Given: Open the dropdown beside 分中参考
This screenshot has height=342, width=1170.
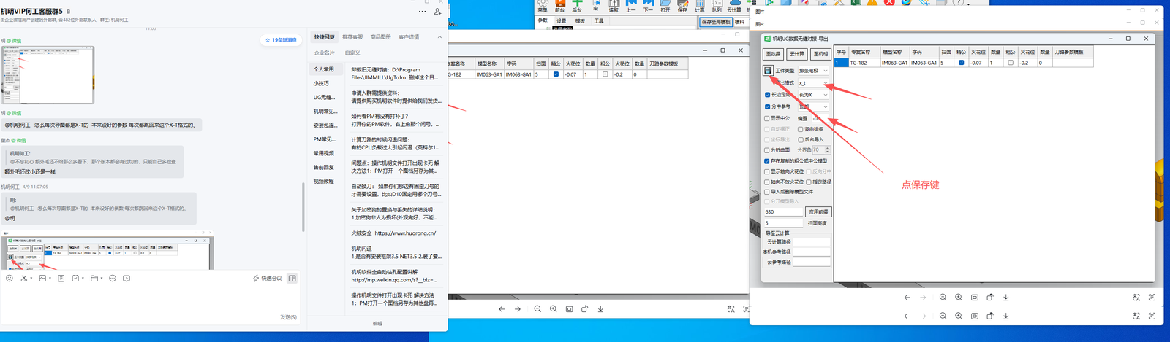Looking at the screenshot, I should tap(813, 106).
